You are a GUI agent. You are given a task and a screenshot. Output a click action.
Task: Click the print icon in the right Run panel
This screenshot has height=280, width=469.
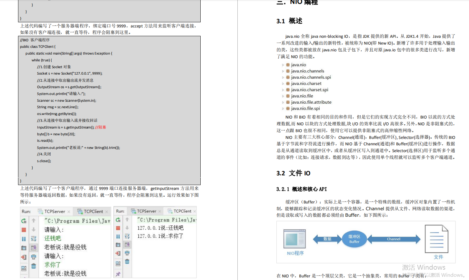tap(127, 253)
